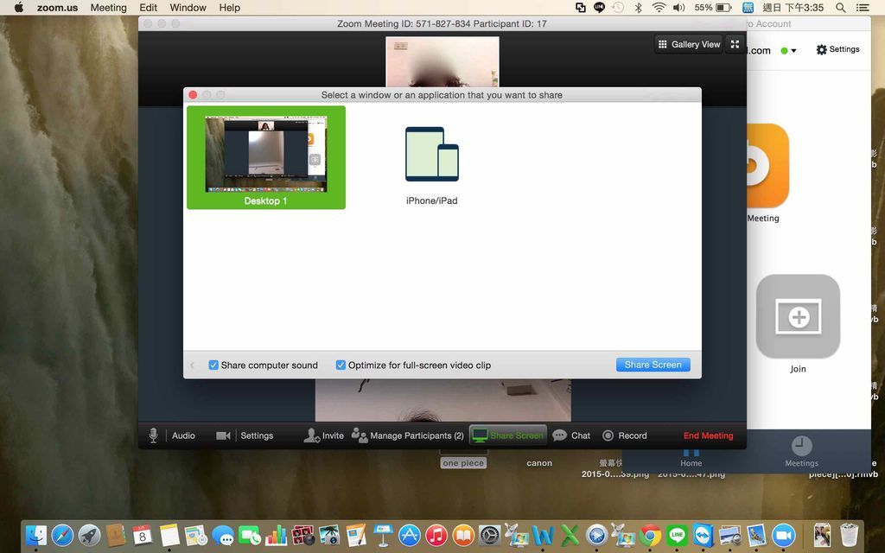Viewport: 885px width, 553px height.
Task: Open Notes from the Dock
Action: tap(169, 535)
